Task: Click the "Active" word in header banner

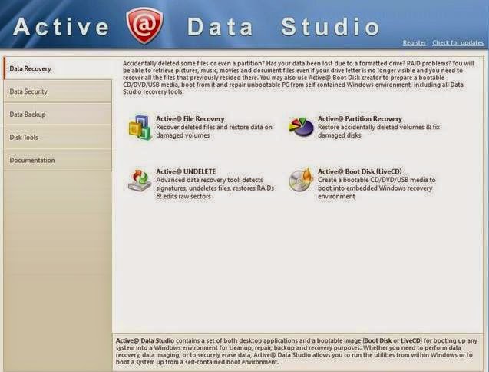Action: pyautogui.click(x=61, y=27)
